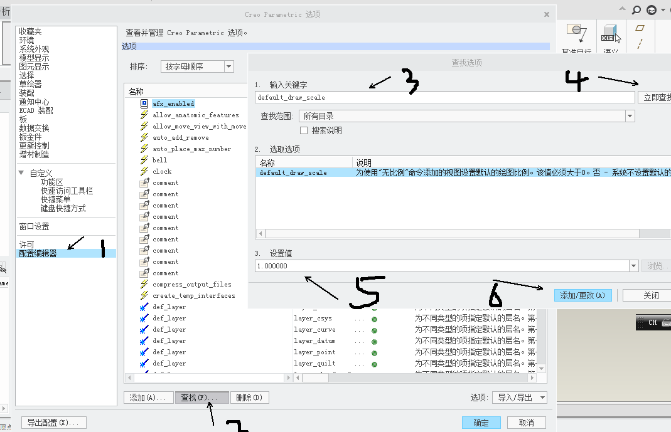Click the afx_enabled option icon
This screenshot has height=432, width=671.
pos(144,103)
